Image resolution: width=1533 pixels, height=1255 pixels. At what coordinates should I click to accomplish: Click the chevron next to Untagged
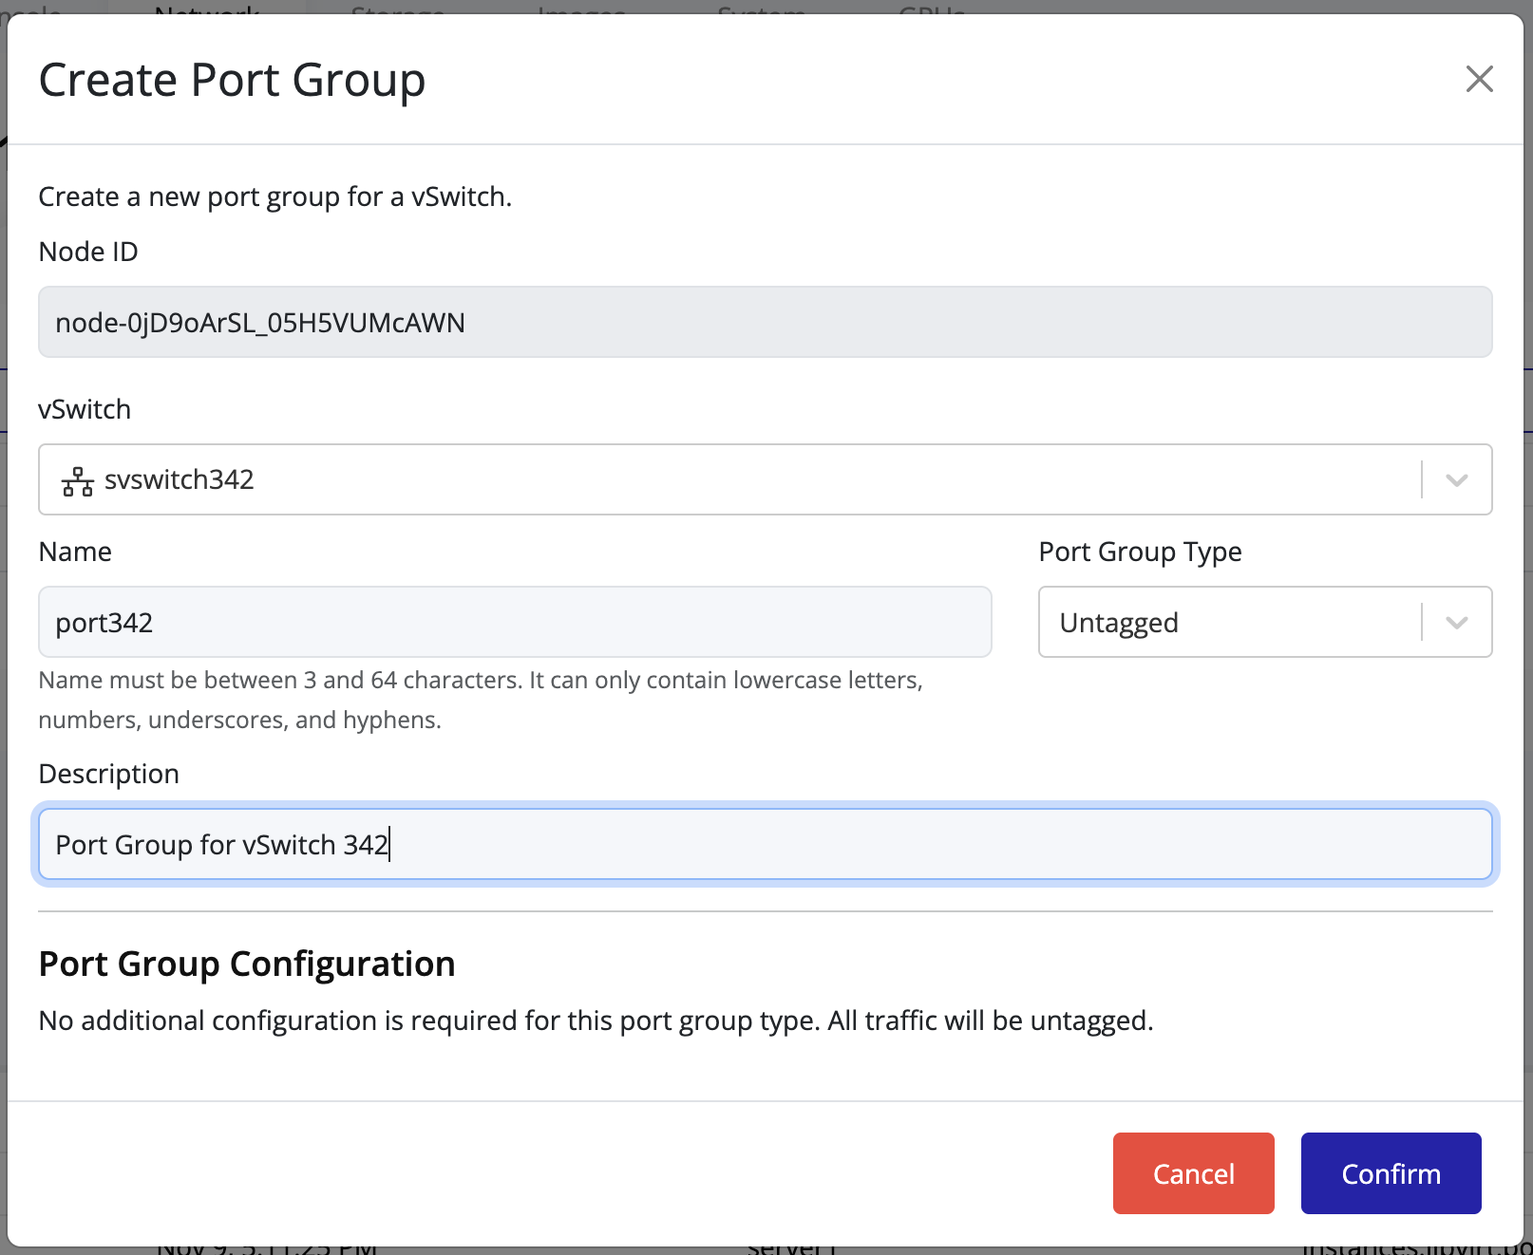tap(1455, 623)
